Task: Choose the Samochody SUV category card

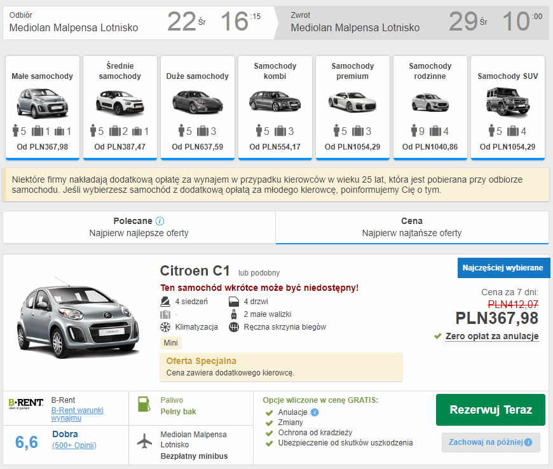Action: pyautogui.click(x=508, y=108)
